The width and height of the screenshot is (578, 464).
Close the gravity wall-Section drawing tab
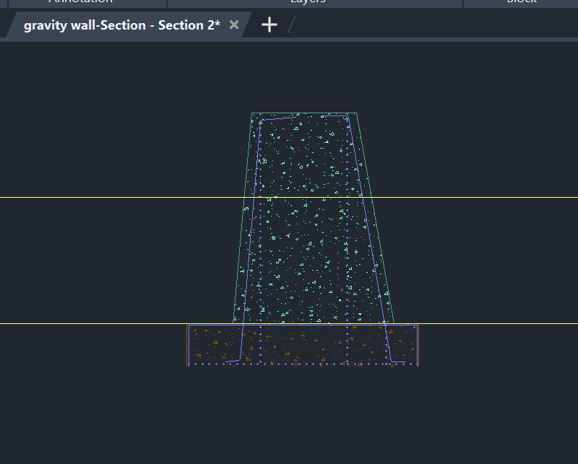234,25
